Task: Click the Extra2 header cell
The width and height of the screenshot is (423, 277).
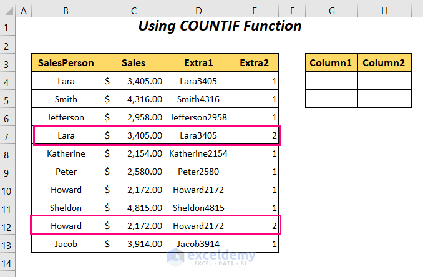Action: tap(255, 63)
